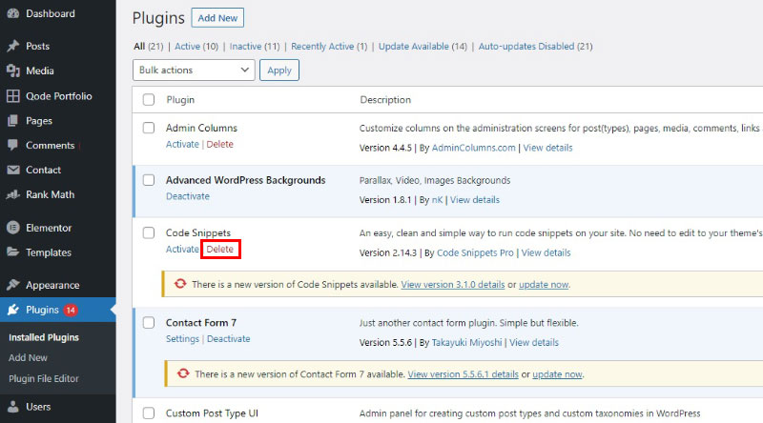Viewport: 763px width, 423px height.
Task: Filter plugins by Inactive (11)
Action: (x=255, y=46)
